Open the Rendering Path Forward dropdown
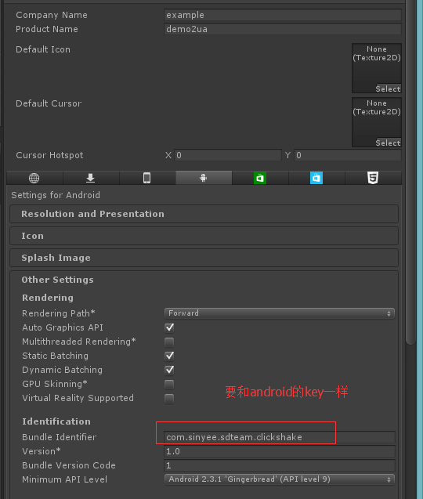Screen dimensions: 423x499 click(280, 313)
